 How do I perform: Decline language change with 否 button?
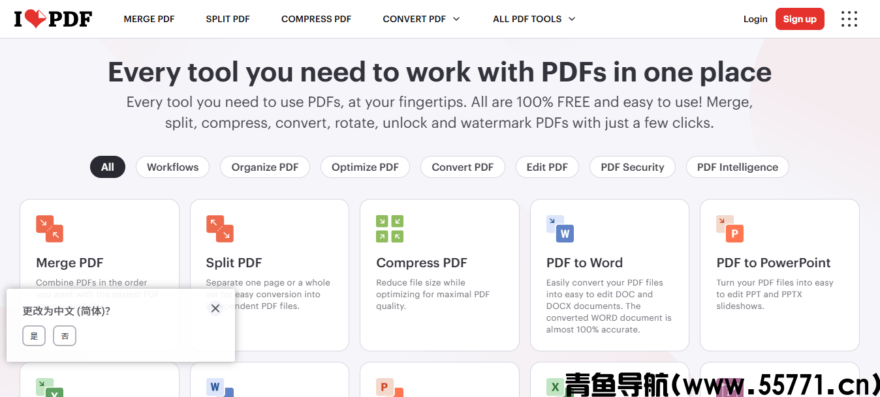click(65, 336)
